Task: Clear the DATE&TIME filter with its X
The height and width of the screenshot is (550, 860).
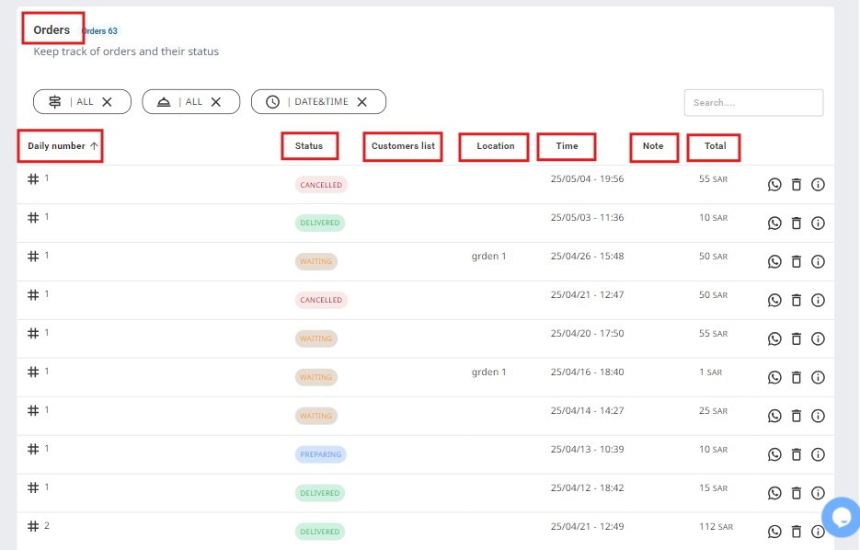Action: tap(362, 102)
